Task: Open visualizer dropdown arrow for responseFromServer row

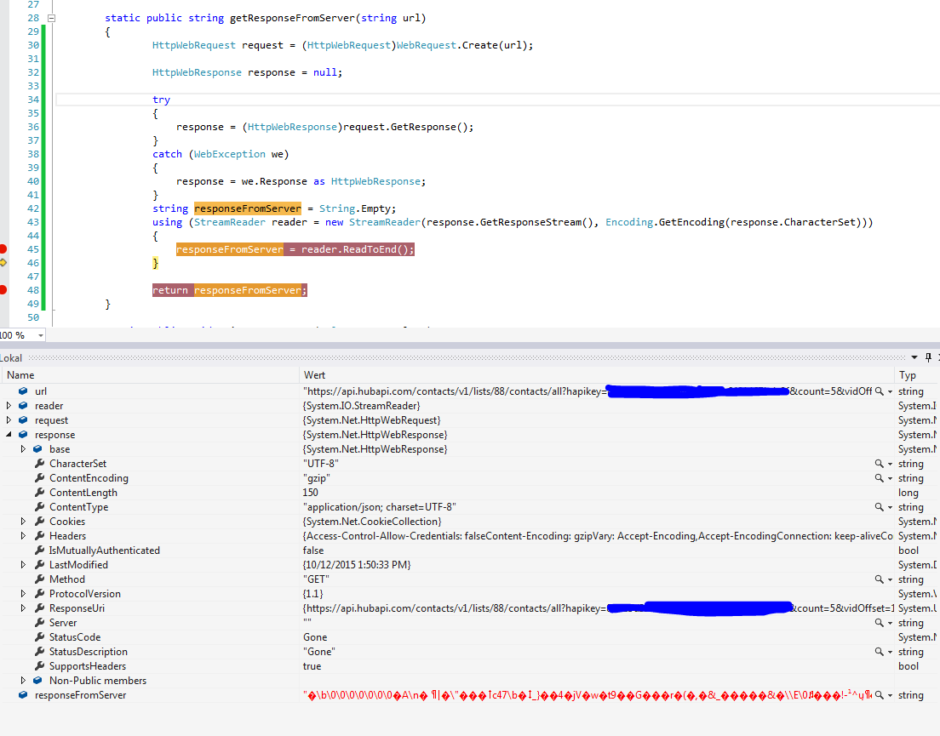Action: coord(891,696)
